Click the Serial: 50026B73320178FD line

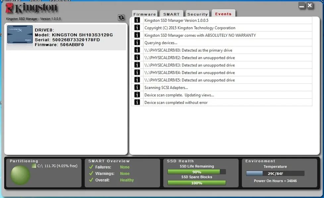[x=67, y=40]
